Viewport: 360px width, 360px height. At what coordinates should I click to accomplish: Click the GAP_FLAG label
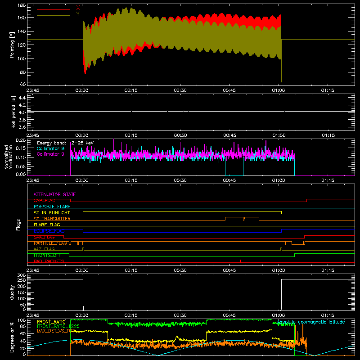44,200
